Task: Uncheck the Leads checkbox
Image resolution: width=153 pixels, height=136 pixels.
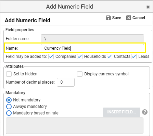Action: pyautogui.click(x=134, y=57)
